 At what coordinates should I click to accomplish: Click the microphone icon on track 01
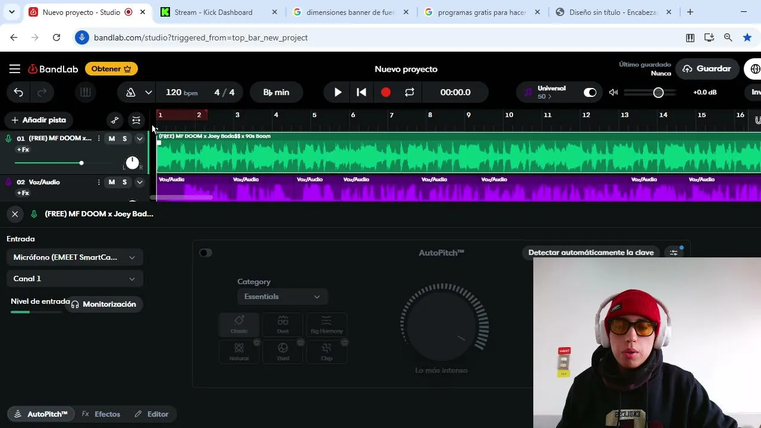pos(8,139)
